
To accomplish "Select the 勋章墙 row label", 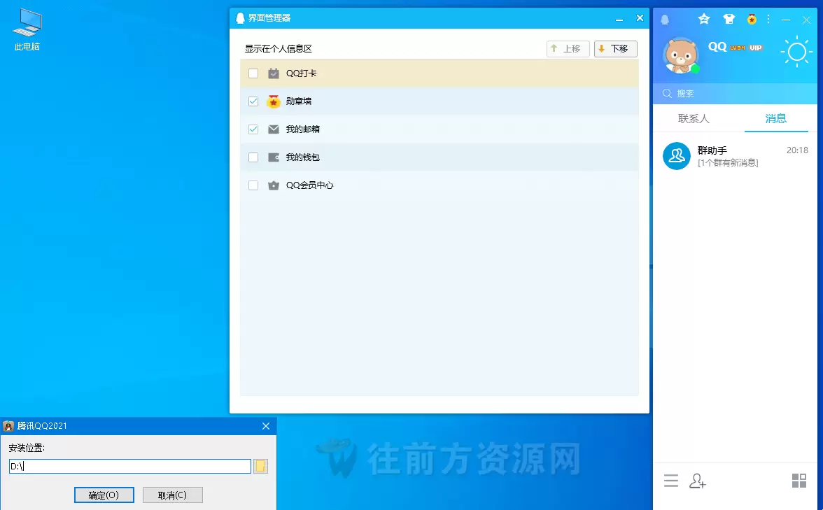I will 299,101.
